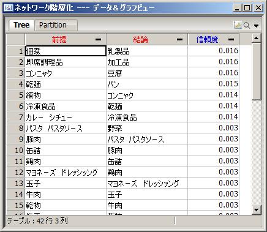Select the コンニャク cell in row 3

[66, 73]
